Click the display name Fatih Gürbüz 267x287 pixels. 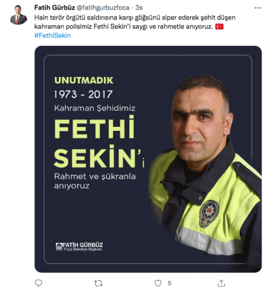coord(55,7)
